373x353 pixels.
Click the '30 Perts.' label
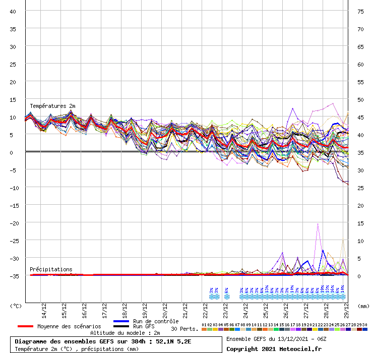pyautogui.click(x=184, y=329)
